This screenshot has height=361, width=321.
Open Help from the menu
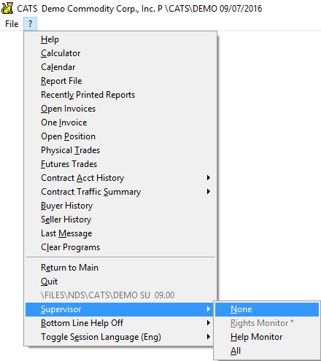[121, 39]
